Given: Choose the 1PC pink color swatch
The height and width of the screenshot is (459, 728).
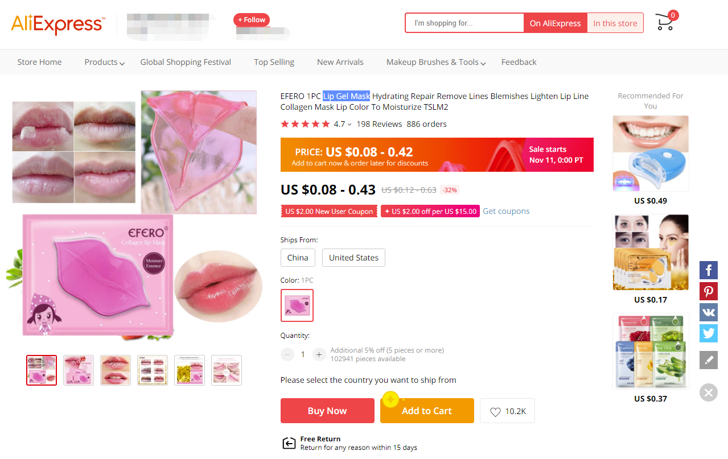Looking at the screenshot, I should pyautogui.click(x=297, y=305).
